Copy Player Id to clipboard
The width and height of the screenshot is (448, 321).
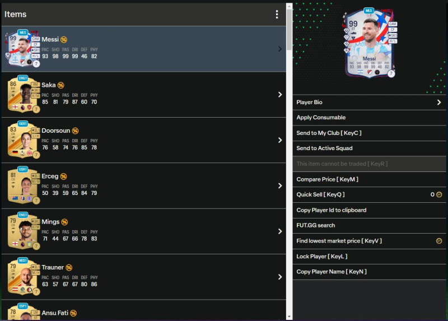tap(370, 210)
